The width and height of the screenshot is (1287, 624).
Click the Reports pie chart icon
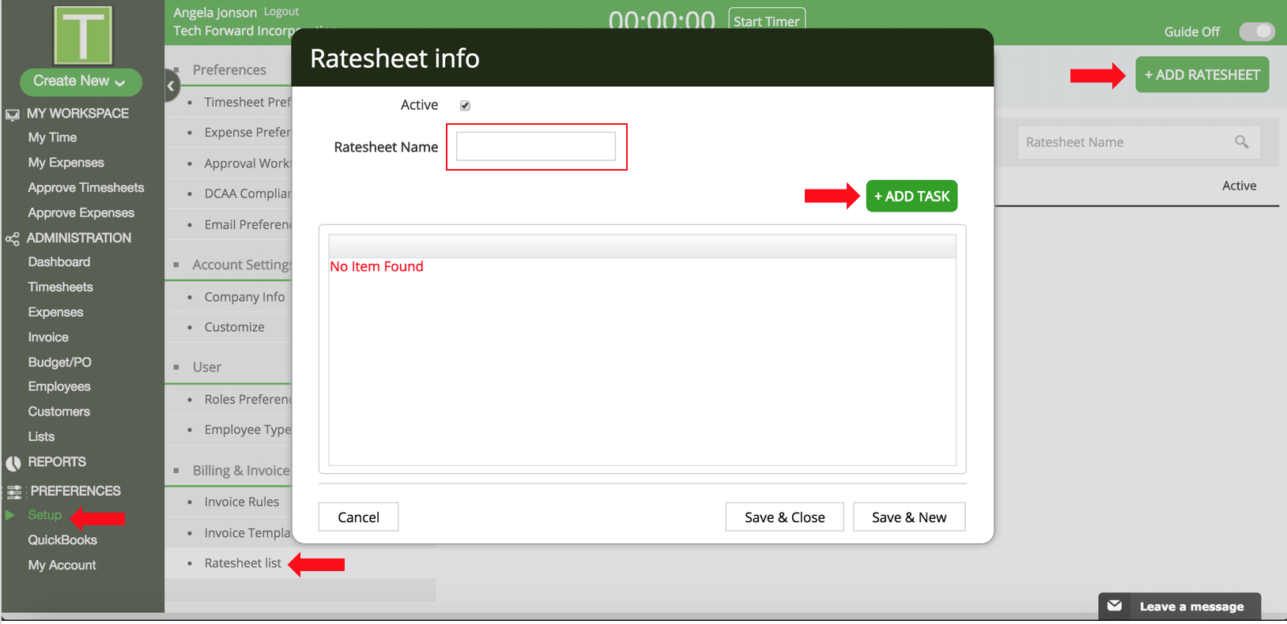13,463
